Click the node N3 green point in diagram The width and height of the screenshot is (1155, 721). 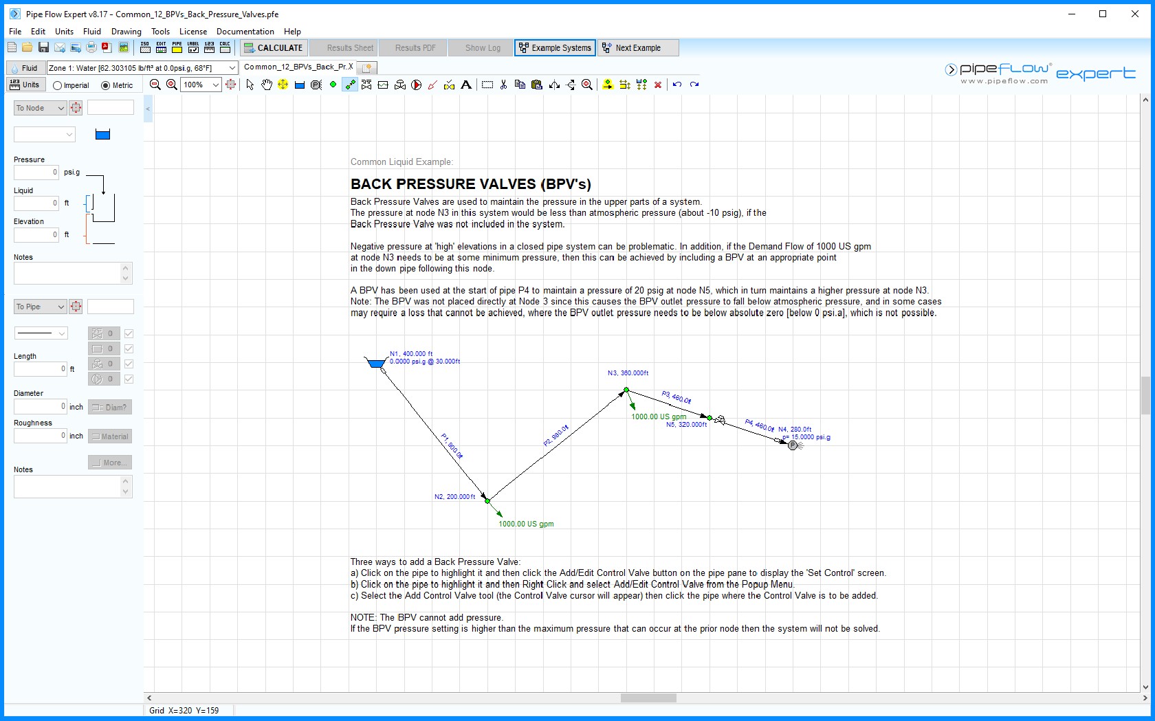click(x=626, y=390)
